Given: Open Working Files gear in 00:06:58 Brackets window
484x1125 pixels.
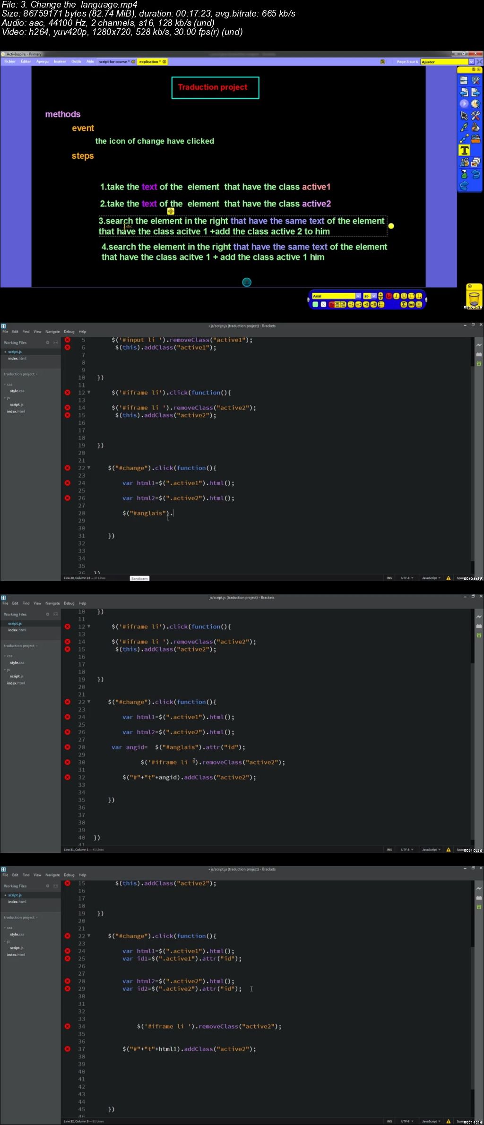Looking at the screenshot, I should coord(47,343).
